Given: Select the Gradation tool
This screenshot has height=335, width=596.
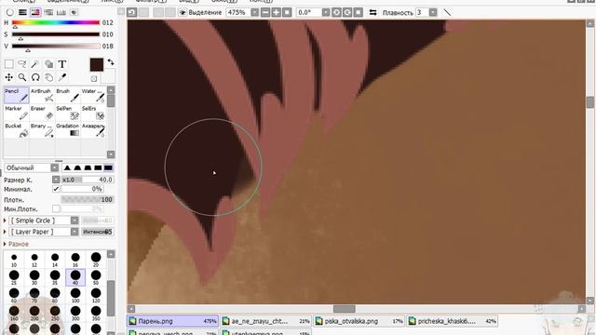Looking at the screenshot, I should coord(68,130).
